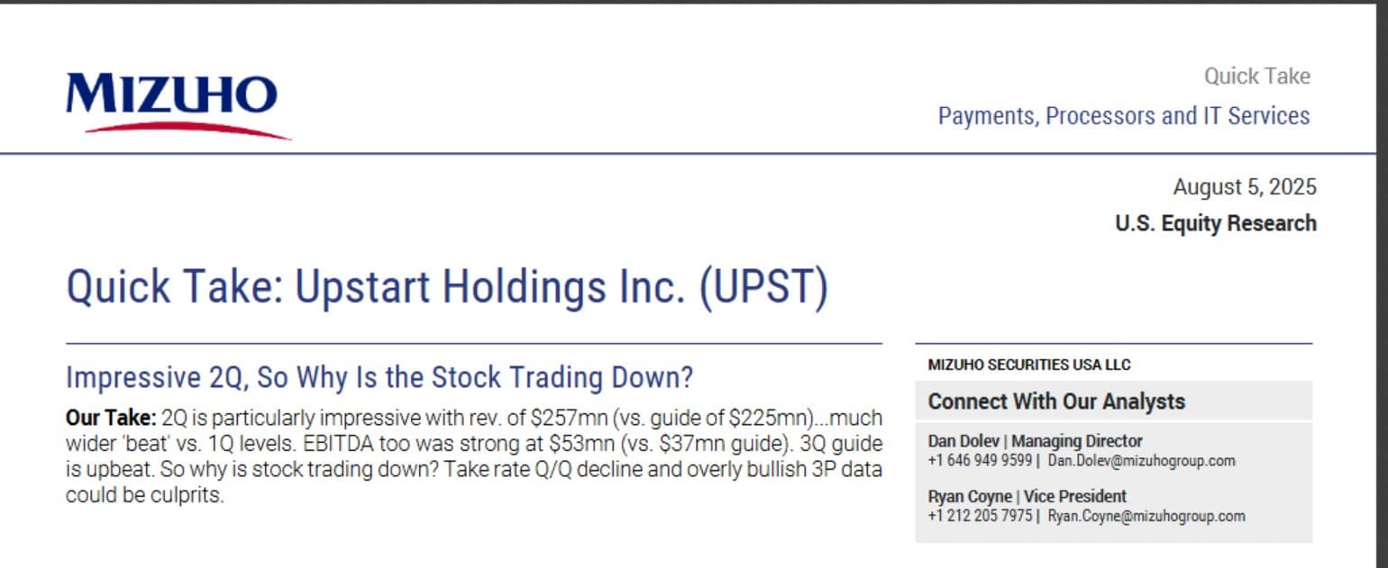The width and height of the screenshot is (1388, 568).
Task: Click the Mizuho logo
Action: (171, 95)
